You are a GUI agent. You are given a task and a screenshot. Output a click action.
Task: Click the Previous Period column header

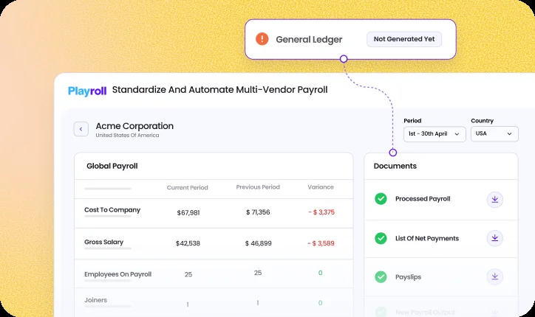click(x=258, y=187)
